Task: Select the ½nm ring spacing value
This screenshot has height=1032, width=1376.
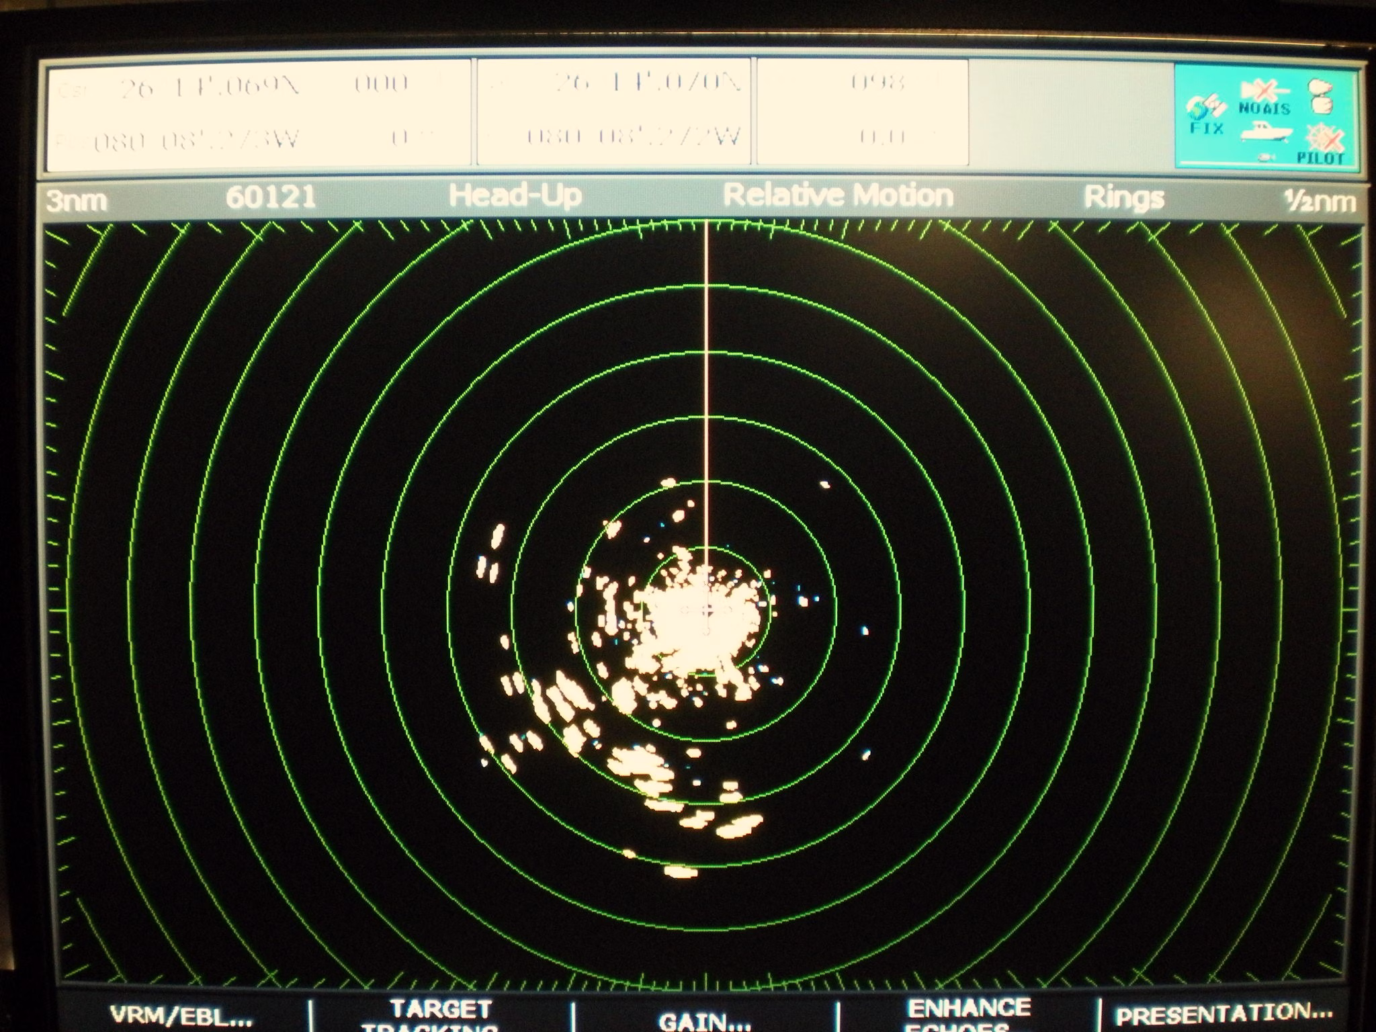Action: 1322,200
